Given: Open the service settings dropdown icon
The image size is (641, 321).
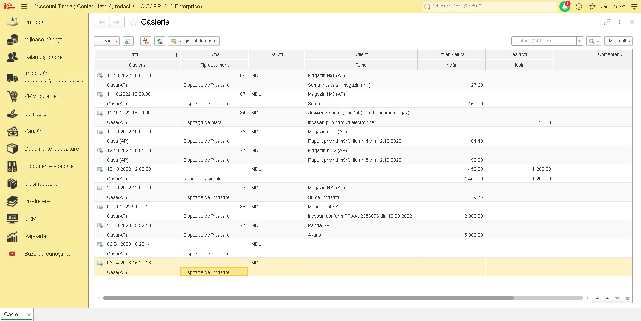Looking at the screenshot, I should click(x=634, y=6).
